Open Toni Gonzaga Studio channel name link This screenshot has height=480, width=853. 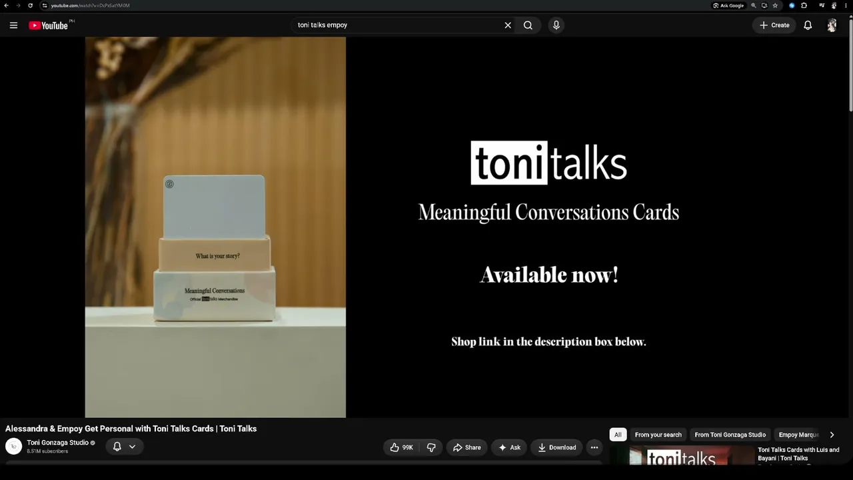point(57,443)
